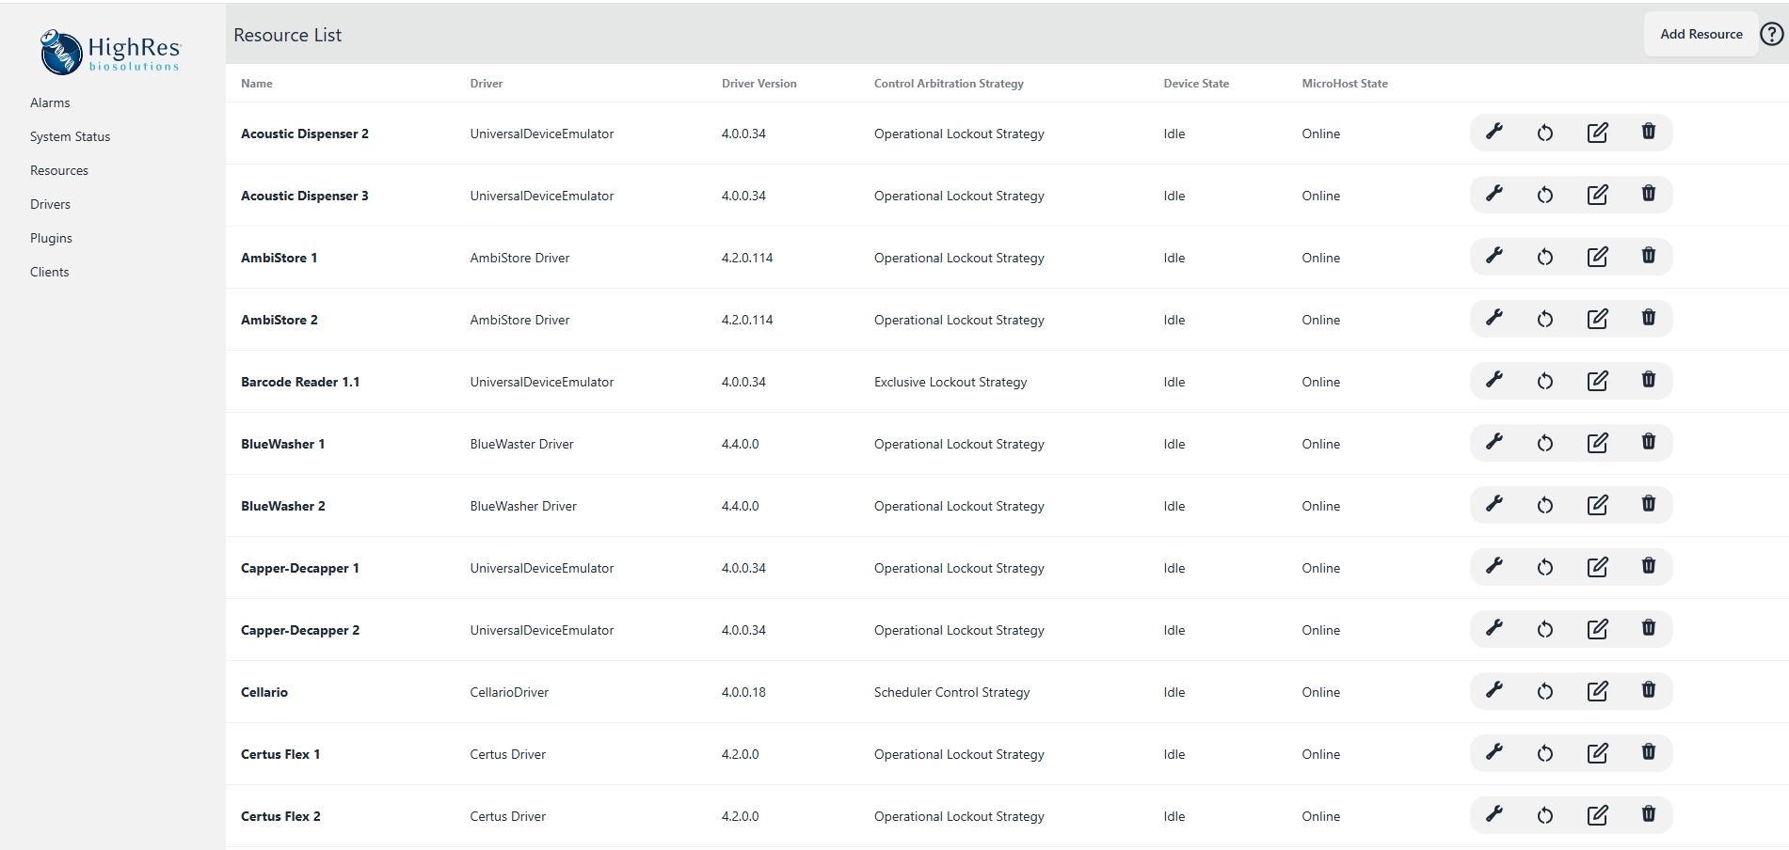Go to System Status in sidebar
This screenshot has width=1789, height=850.
[70, 136]
